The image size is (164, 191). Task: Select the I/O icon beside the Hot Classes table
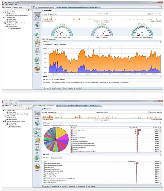37,152
